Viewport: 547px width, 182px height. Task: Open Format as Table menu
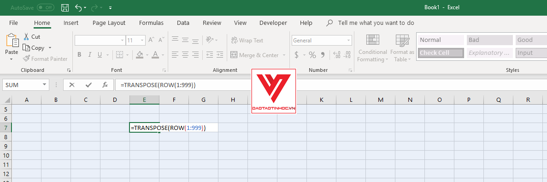(x=402, y=48)
